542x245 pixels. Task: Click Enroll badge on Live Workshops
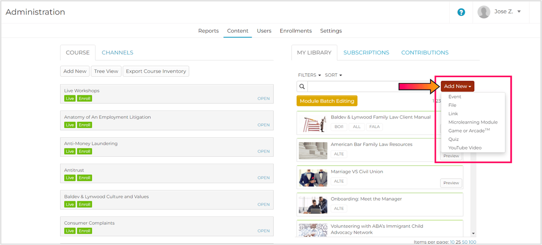click(84, 98)
